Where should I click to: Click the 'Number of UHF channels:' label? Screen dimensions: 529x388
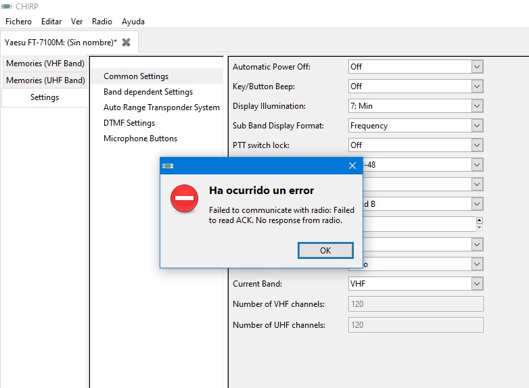coord(279,325)
